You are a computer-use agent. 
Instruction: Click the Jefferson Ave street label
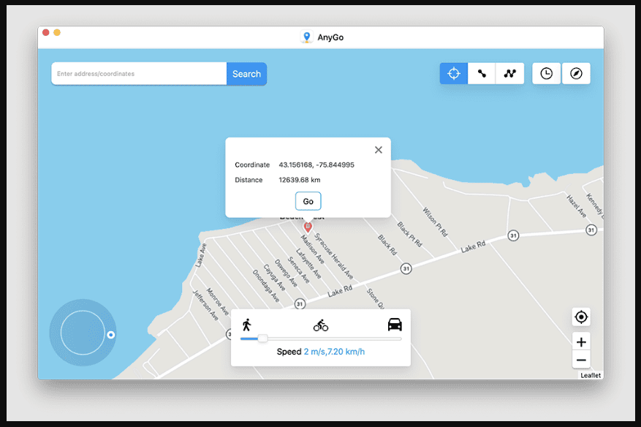click(x=205, y=305)
